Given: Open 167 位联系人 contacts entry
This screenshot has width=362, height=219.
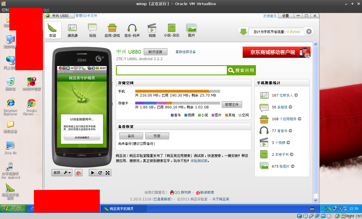Looking at the screenshot, I should (285, 95).
